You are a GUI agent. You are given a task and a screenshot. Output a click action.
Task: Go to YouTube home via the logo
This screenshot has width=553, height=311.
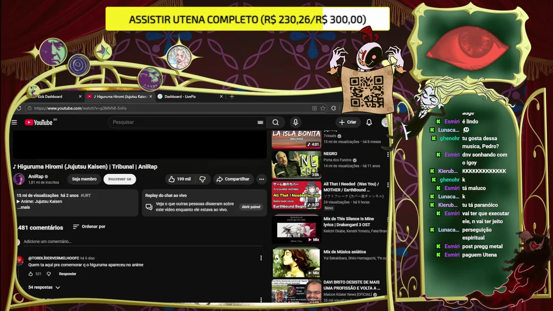[x=39, y=122]
